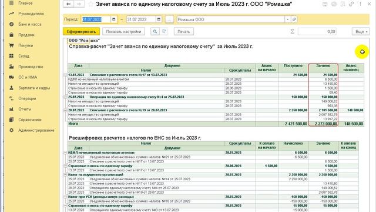The image size is (376, 212).
Task: Click the Производство sidebar icon
Action: tap(11, 67)
